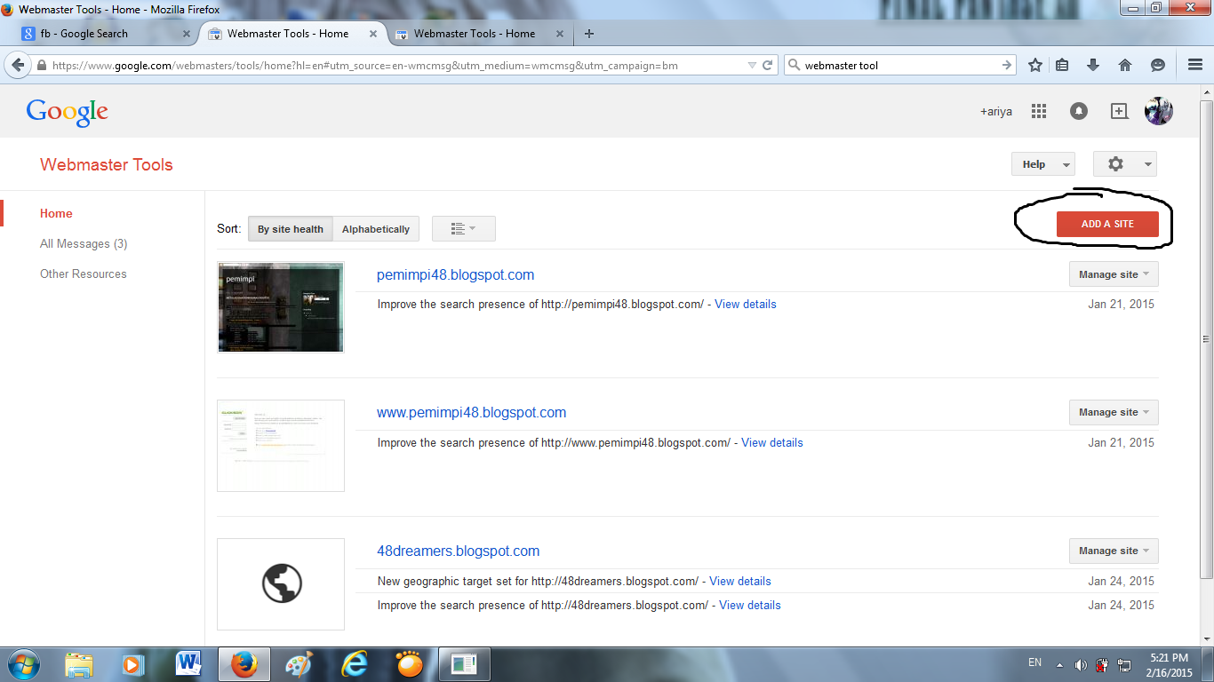This screenshot has width=1214, height=682.
Task: Open Manage site for www.pemimpi48.blogspot.com
Action: point(1114,412)
